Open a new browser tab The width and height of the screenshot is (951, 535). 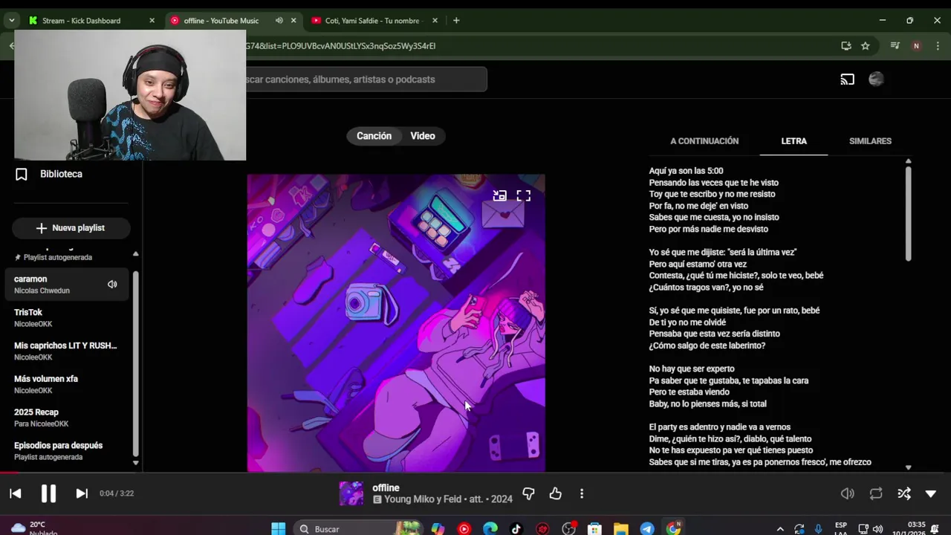point(456,21)
